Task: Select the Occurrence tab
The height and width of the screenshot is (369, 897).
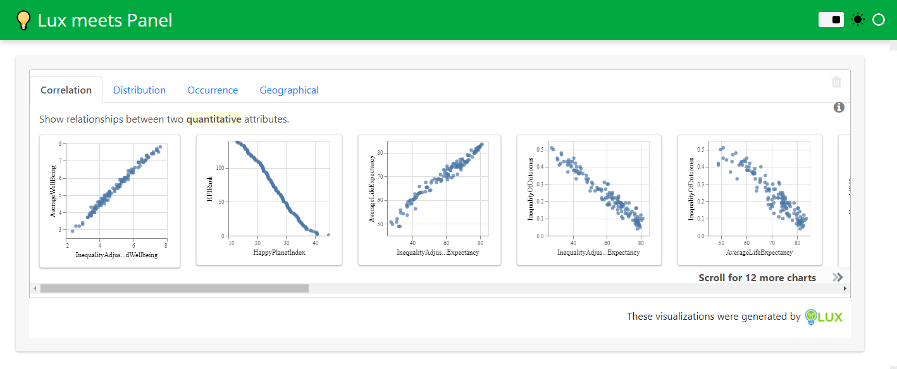Action: [x=212, y=90]
